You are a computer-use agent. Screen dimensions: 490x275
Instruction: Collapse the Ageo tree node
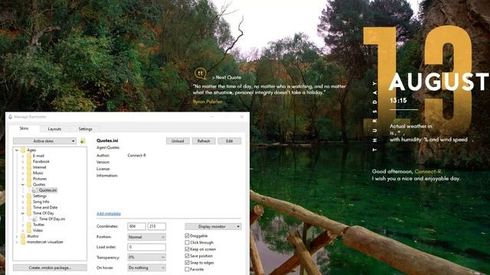pos(17,150)
